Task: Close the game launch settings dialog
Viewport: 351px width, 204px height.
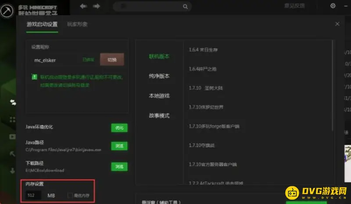Action: tap(337, 25)
